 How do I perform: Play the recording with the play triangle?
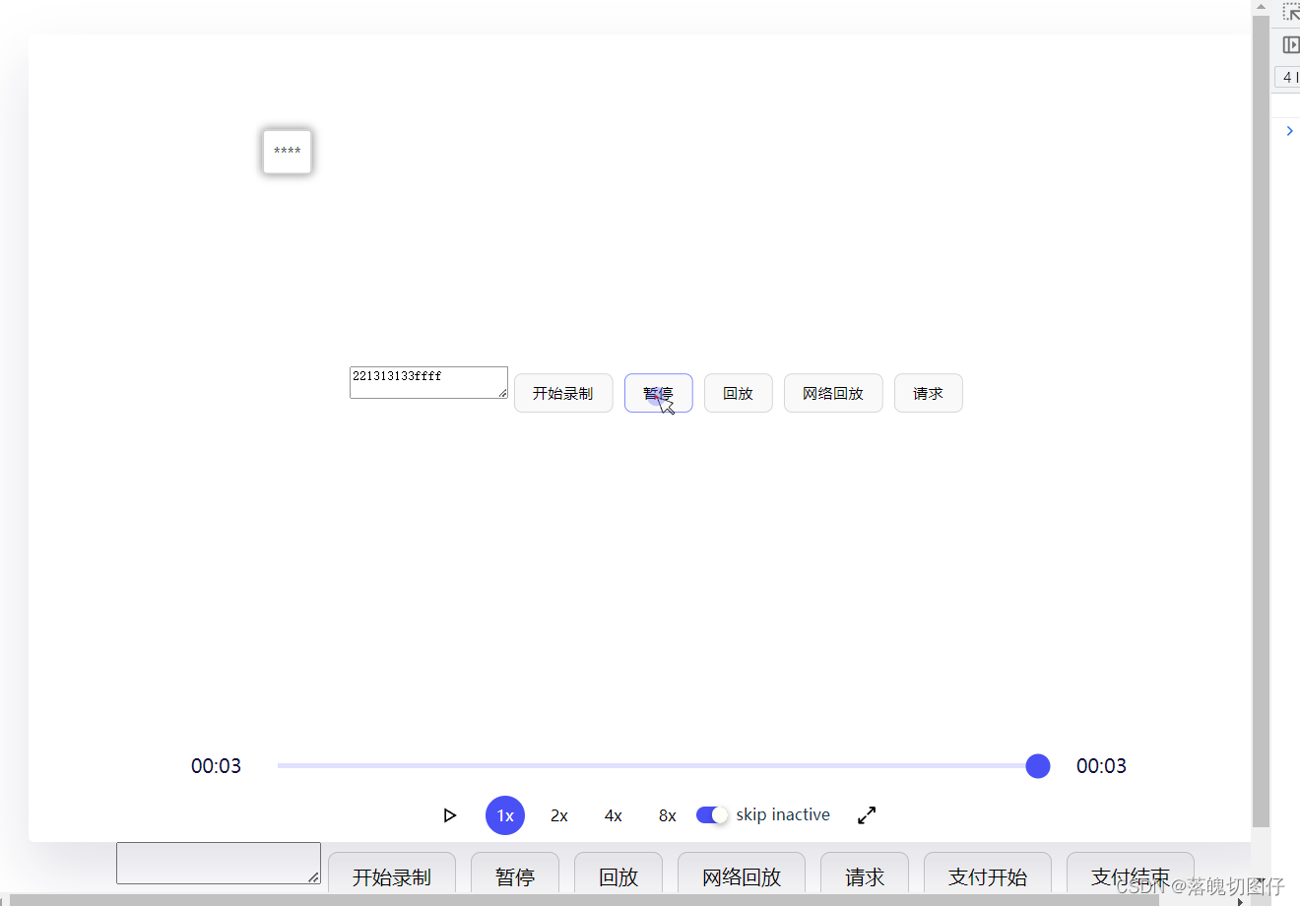(450, 814)
